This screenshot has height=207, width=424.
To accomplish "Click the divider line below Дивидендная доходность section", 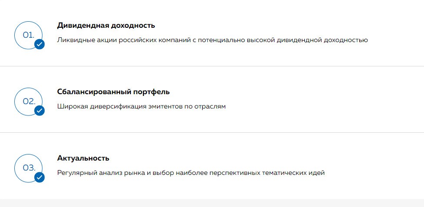I will click(212, 66).
